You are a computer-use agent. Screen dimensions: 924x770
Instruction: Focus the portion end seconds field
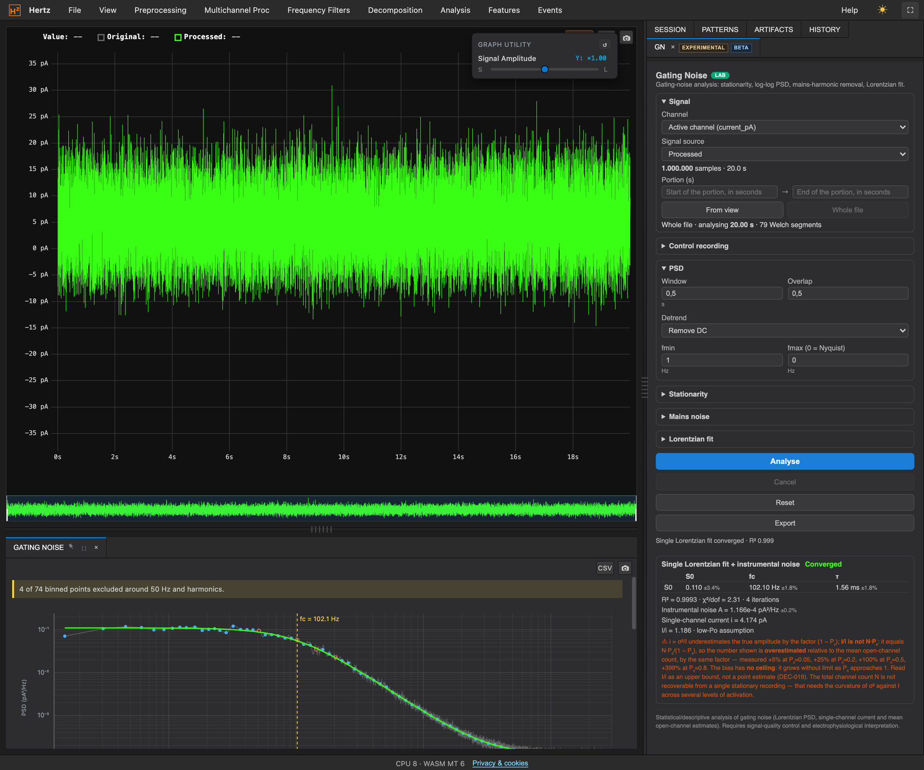pos(850,192)
